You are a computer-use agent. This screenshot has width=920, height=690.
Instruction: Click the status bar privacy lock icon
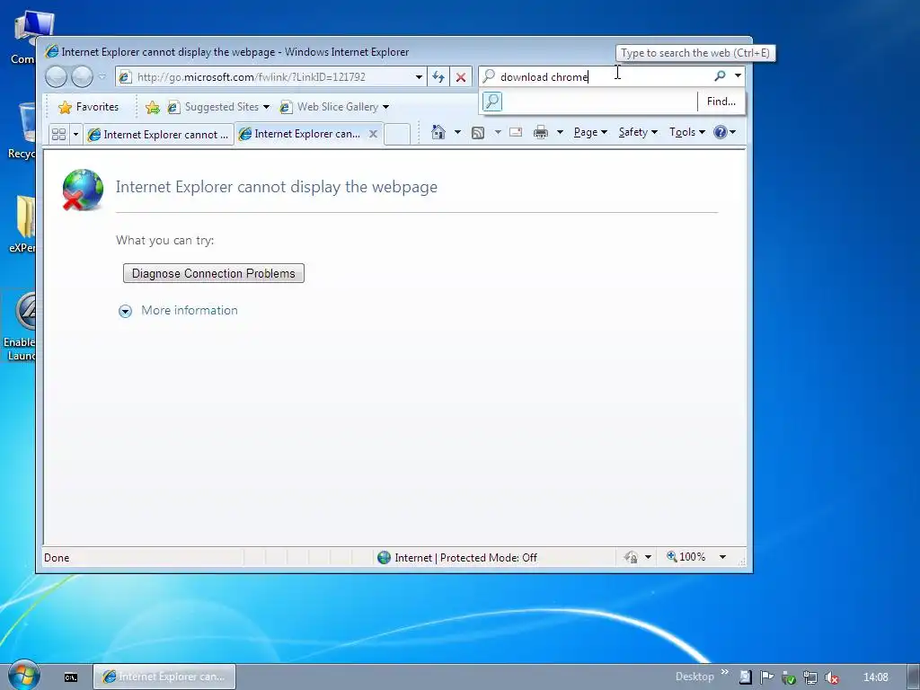632,557
